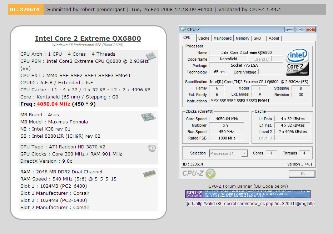The height and width of the screenshot is (234, 333).
Task: Click the SB Intel 82801IR (ICH9R) line
Action: pyautogui.click(x=60, y=136)
